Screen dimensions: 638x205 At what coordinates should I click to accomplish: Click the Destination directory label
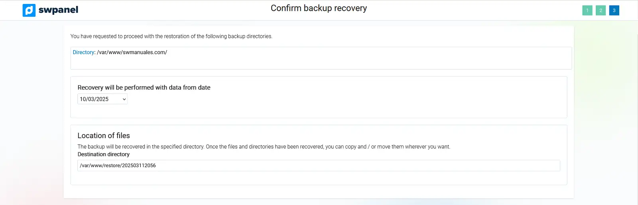click(103, 154)
